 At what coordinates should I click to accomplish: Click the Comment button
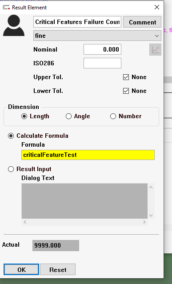[x=142, y=22]
